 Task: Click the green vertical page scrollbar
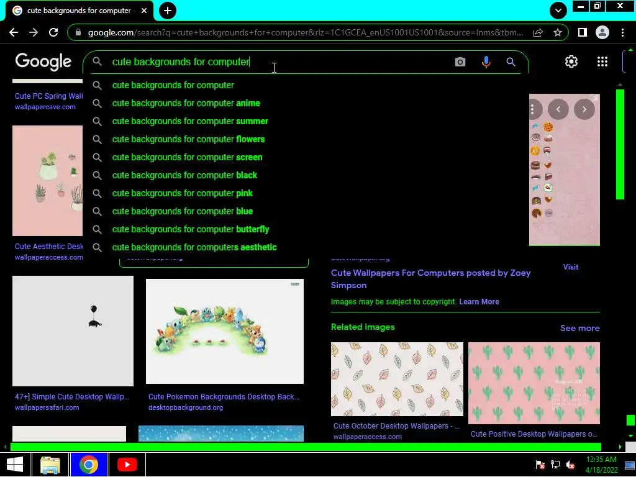point(620,144)
